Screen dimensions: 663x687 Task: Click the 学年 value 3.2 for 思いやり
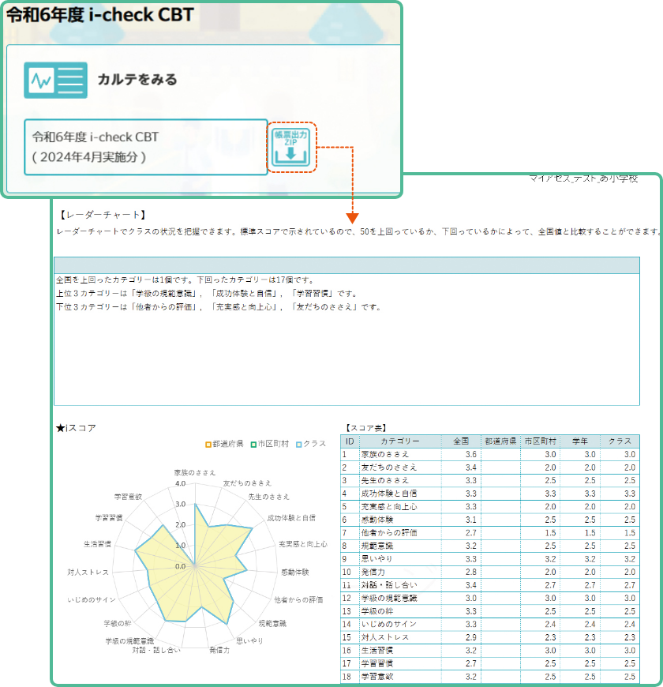point(590,559)
